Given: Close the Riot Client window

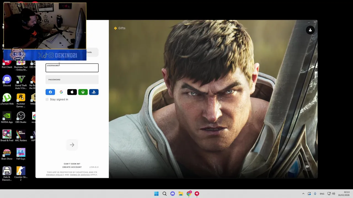Looking at the screenshot, I should point(315,22).
